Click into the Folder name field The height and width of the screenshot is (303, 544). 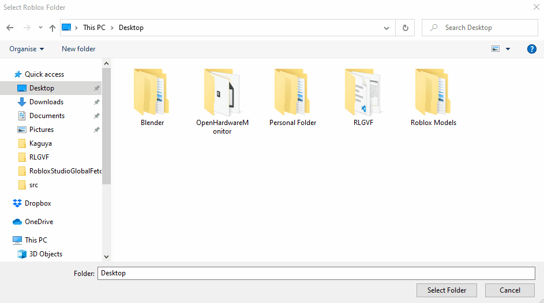tap(316, 273)
